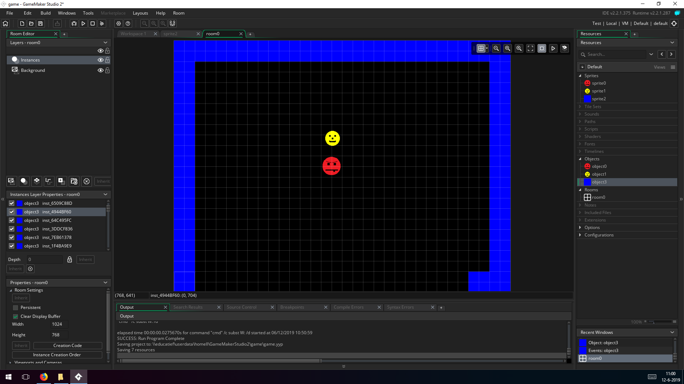
Task: Open game options via gear icon
Action: 119,23
